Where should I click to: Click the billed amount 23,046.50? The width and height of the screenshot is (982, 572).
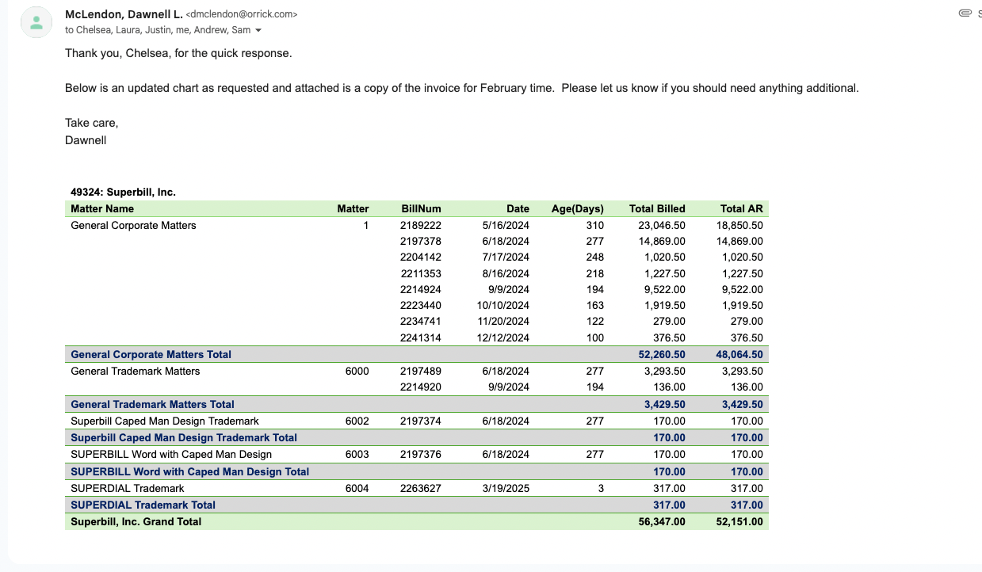click(x=662, y=225)
